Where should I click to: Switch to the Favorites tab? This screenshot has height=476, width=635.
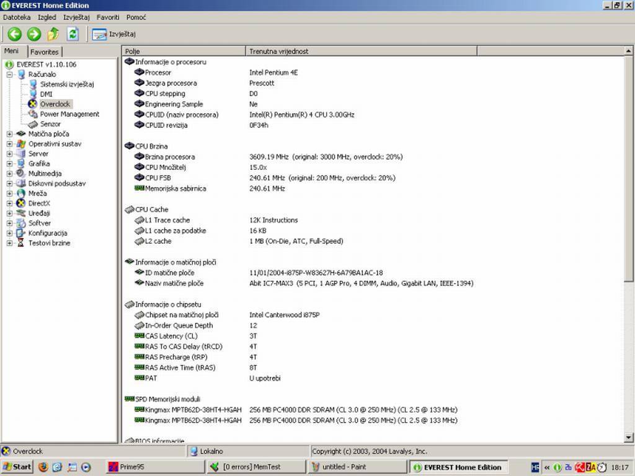(45, 52)
